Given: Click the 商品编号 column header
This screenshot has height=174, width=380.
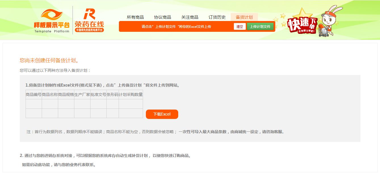Looking at the screenshot, I should click(x=34, y=95).
